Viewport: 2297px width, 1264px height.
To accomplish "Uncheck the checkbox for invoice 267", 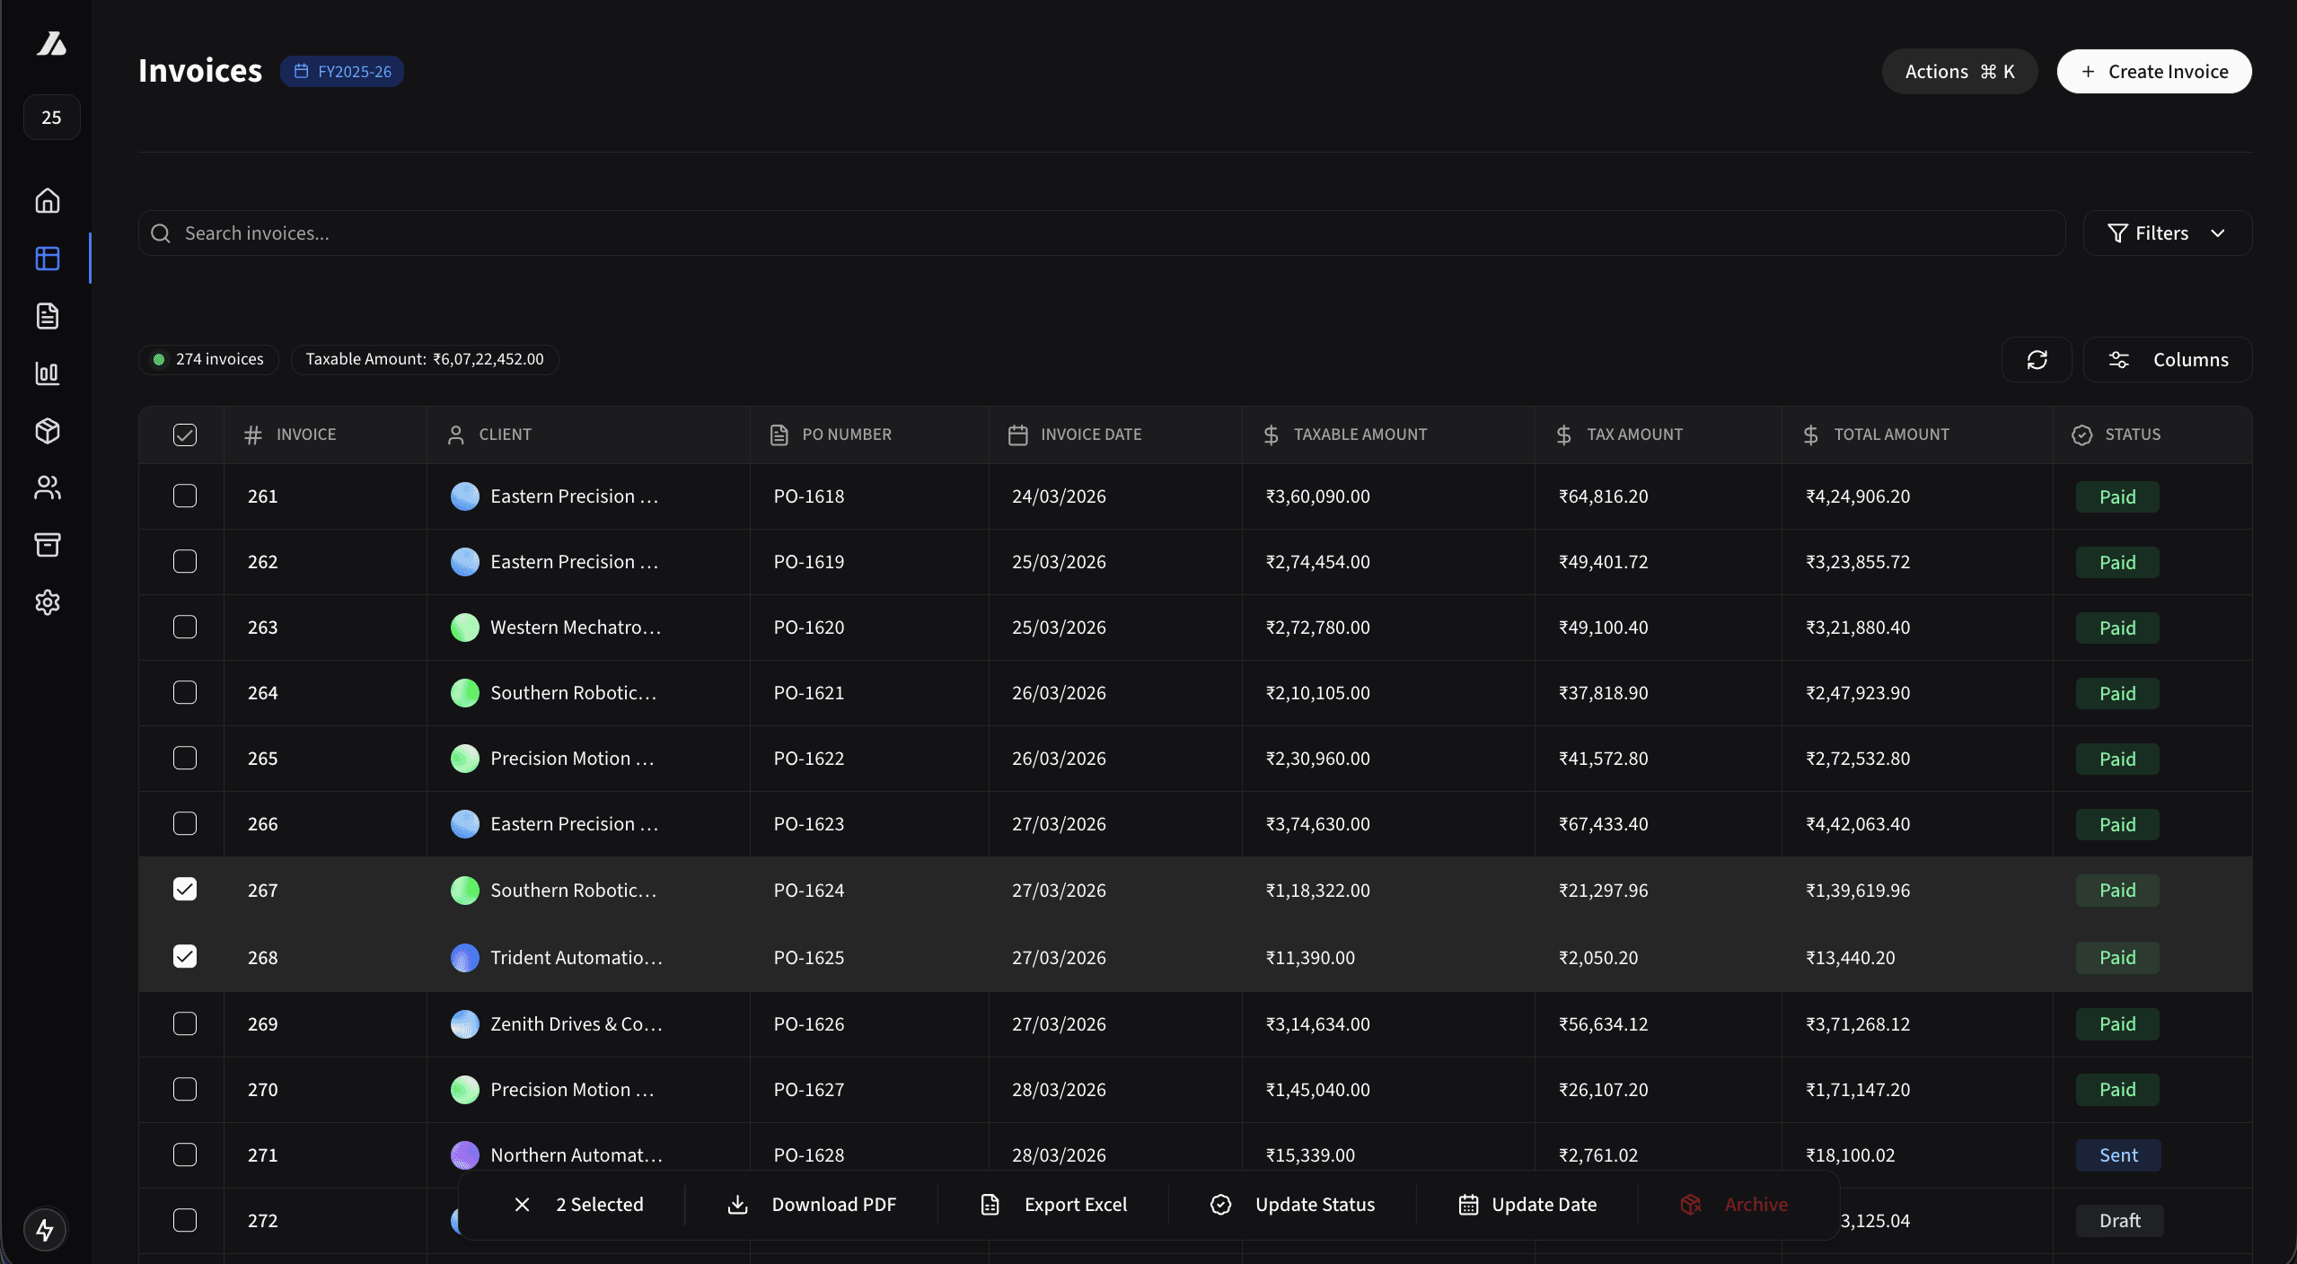I will click(185, 890).
